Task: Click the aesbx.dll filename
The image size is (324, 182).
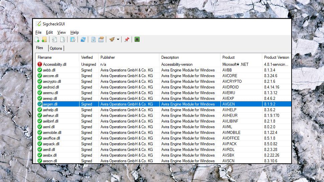Action: (x=50, y=155)
